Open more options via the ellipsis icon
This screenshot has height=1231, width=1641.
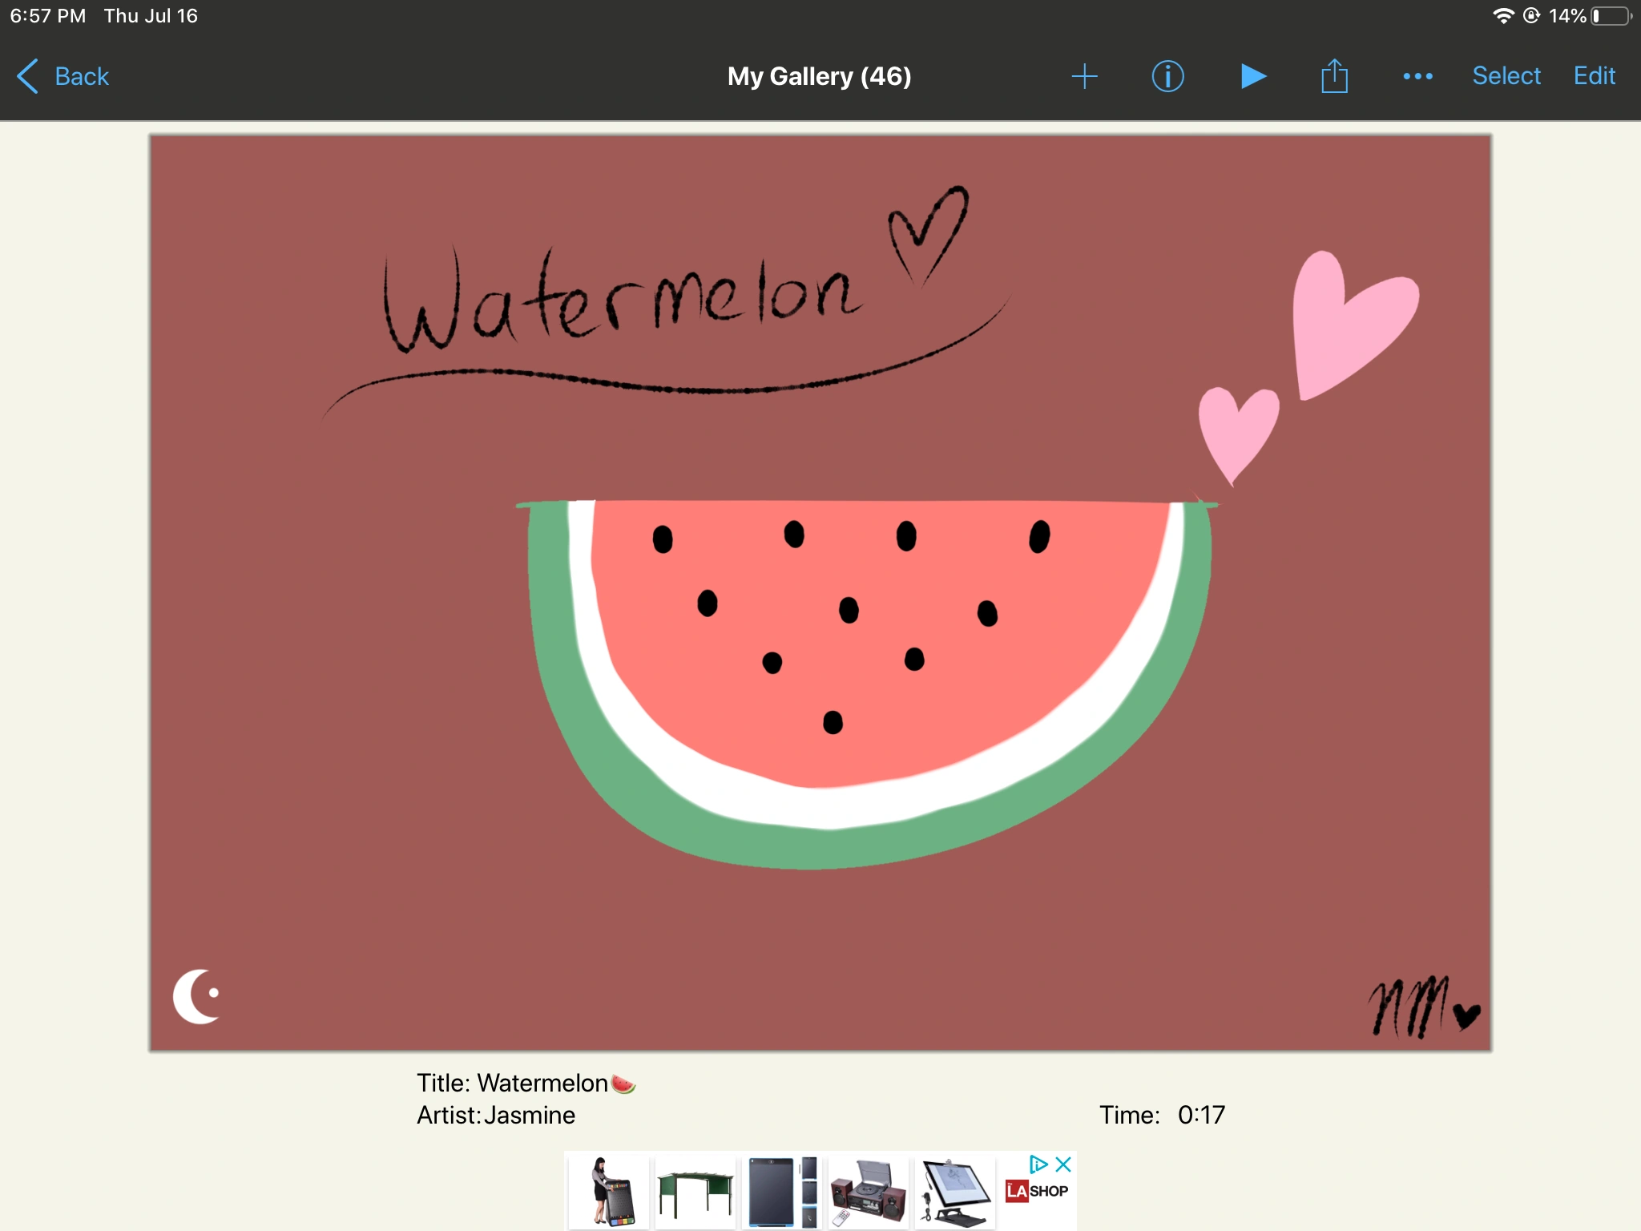pyautogui.click(x=1417, y=76)
